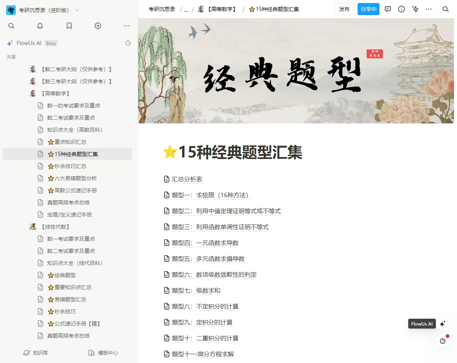This screenshot has width=457, height=363.
Task: Click the star emoji icon before page title
Action: [170, 152]
